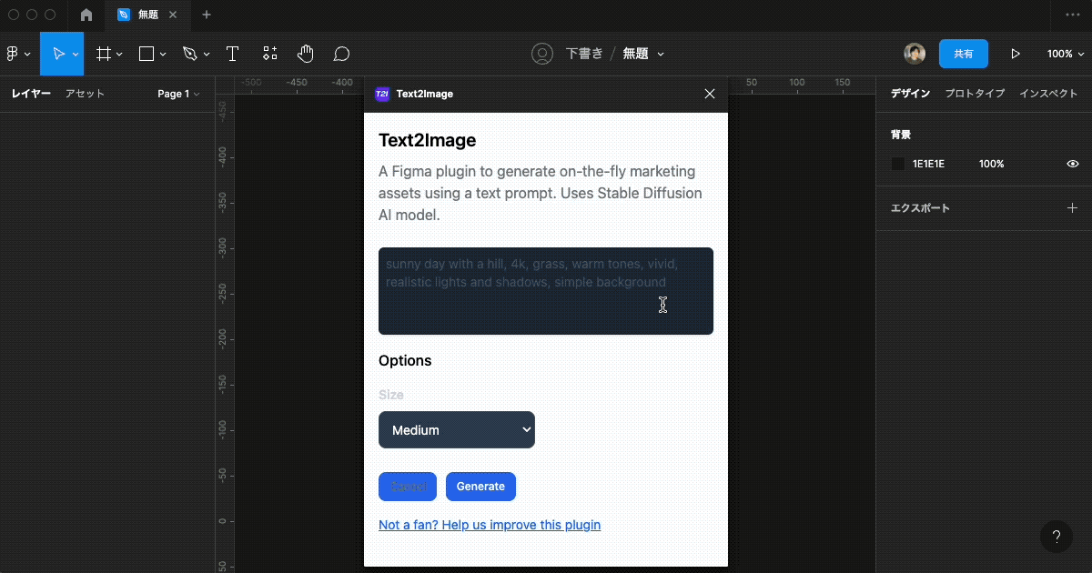Open the Size dropdown in the plugin
This screenshot has height=573, width=1092.
(x=456, y=429)
